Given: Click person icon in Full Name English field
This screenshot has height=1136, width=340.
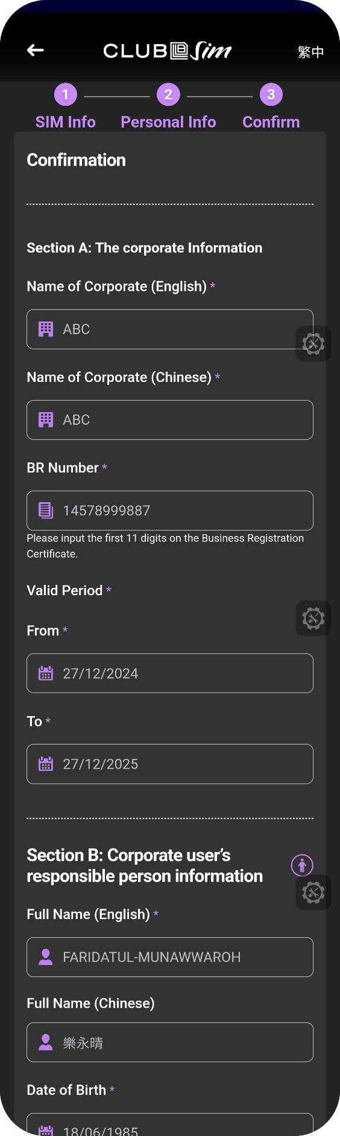Looking at the screenshot, I should (x=46, y=957).
